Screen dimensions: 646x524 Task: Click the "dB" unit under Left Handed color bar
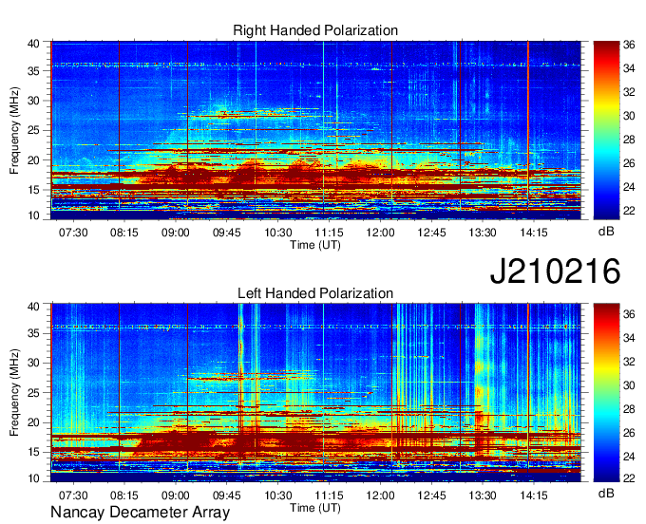click(x=606, y=494)
